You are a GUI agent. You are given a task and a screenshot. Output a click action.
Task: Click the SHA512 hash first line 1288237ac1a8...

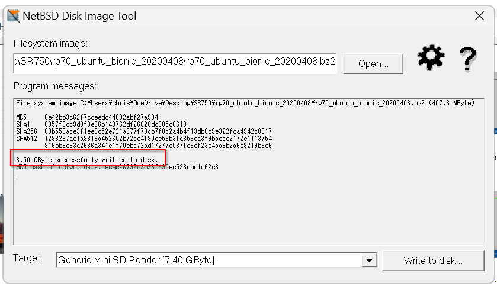(144, 139)
